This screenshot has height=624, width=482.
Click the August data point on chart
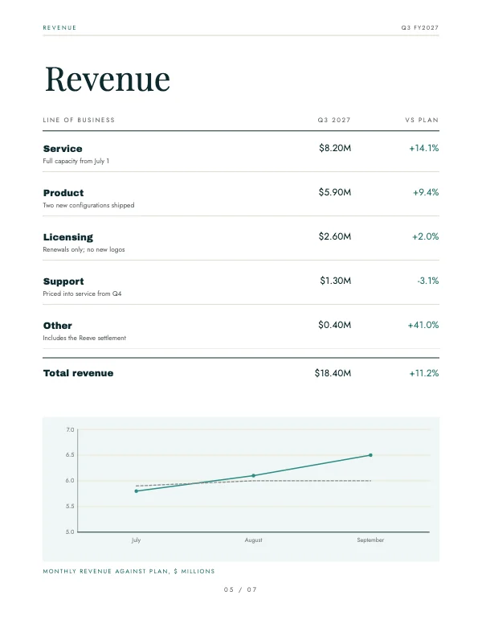pyautogui.click(x=253, y=475)
